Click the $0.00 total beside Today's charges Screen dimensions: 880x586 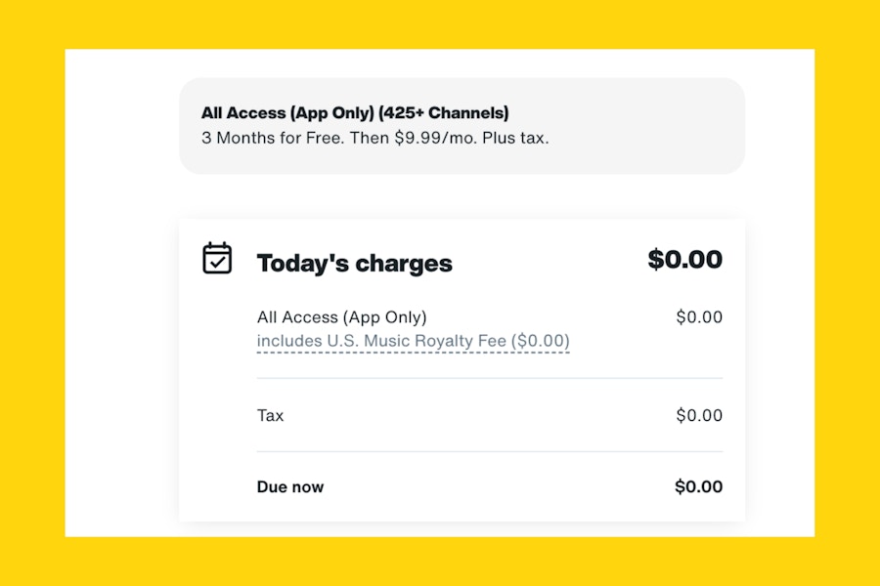pyautogui.click(x=684, y=259)
